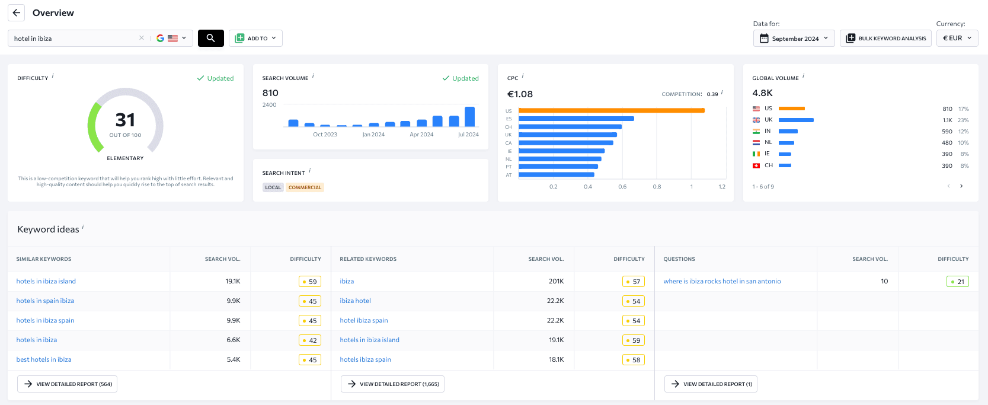Clear the keyword search field with X
The image size is (988, 405).
coord(142,38)
